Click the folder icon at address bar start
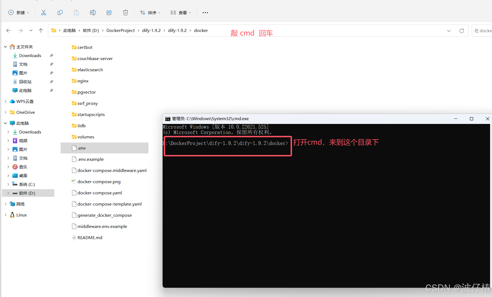Screen dimensions: 492x297 (54, 30)
